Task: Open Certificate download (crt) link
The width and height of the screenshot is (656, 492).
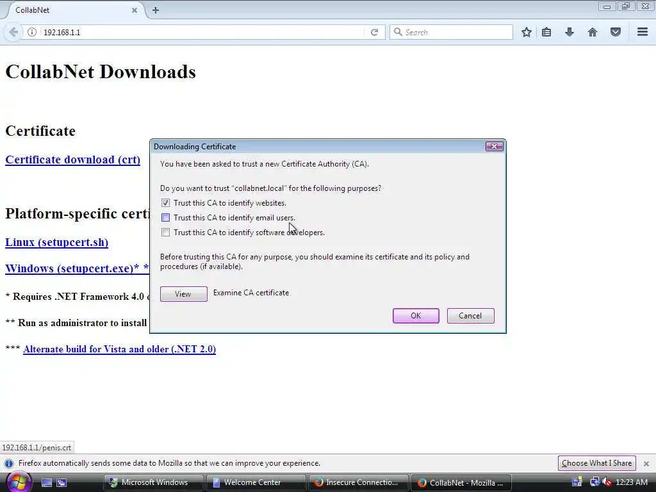Action: [x=73, y=160]
